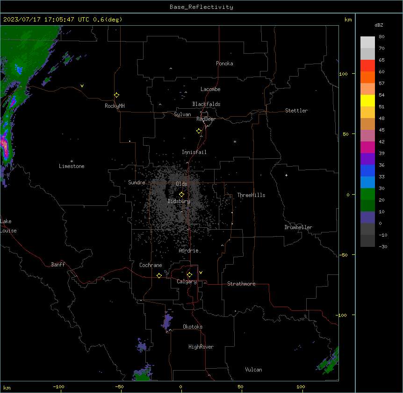
Task: Click the yellow diamond marker near RockyMH
Action: coord(117,95)
